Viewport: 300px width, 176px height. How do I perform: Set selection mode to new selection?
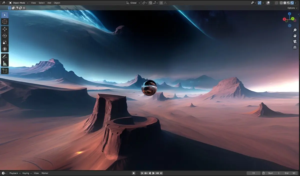[x=10, y=8]
